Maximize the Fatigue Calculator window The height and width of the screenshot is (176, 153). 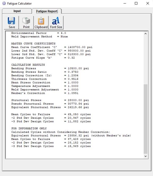(136, 3)
